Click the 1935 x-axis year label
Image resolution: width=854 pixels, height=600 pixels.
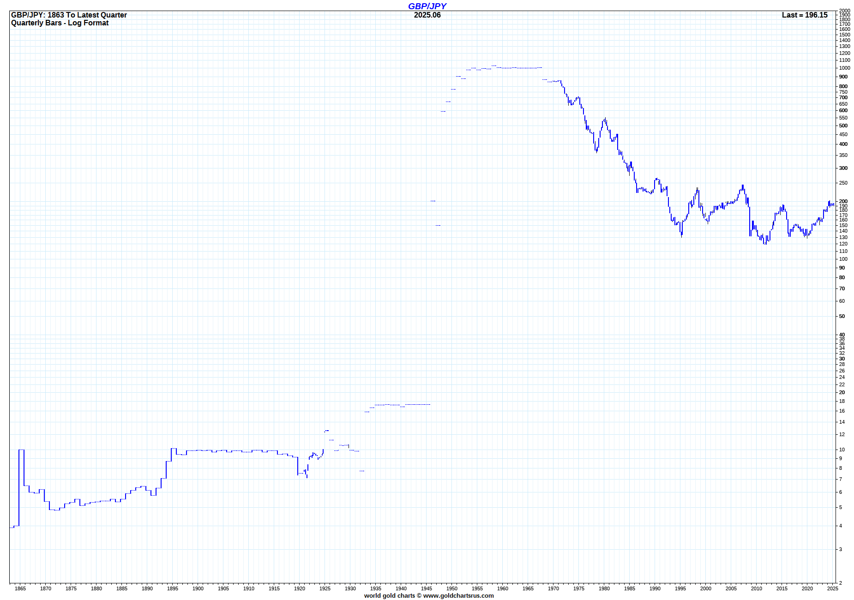point(376,588)
